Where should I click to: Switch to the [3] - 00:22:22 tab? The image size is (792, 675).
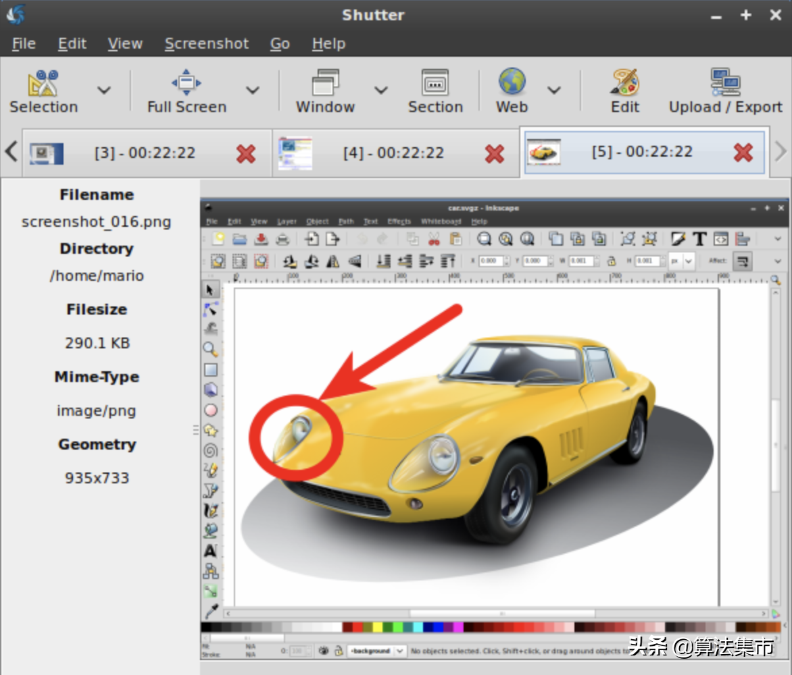145,153
